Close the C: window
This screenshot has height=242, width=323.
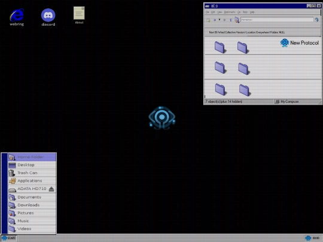pyautogui.click(x=319, y=6)
